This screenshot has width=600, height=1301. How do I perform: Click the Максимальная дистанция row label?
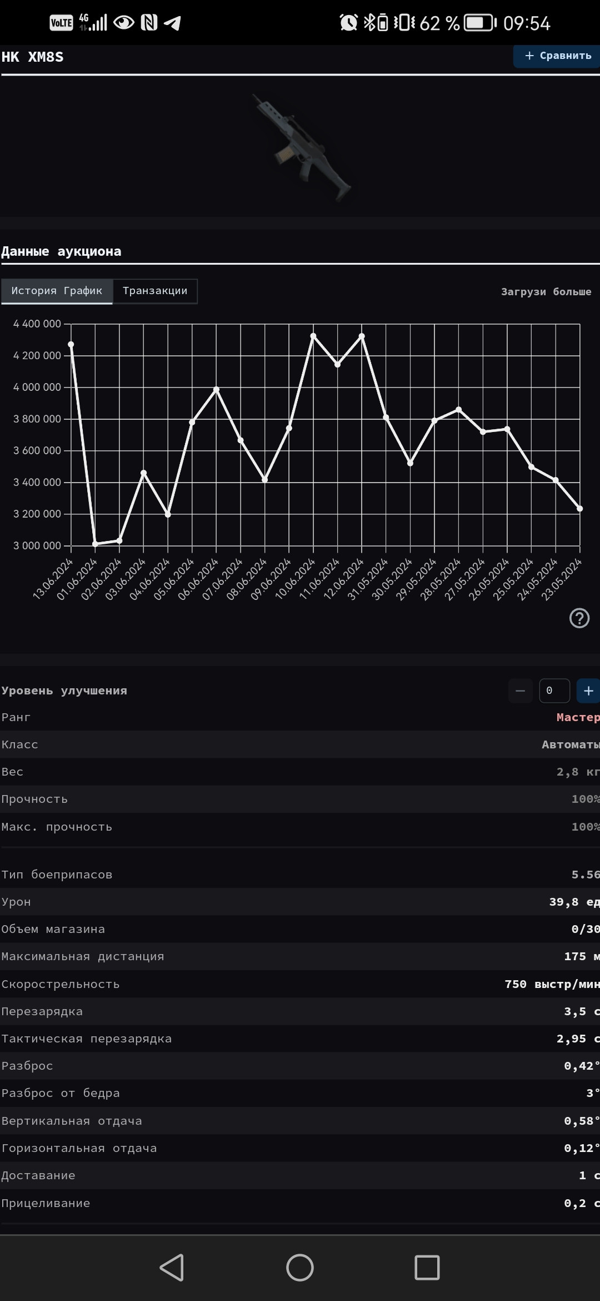(x=83, y=956)
